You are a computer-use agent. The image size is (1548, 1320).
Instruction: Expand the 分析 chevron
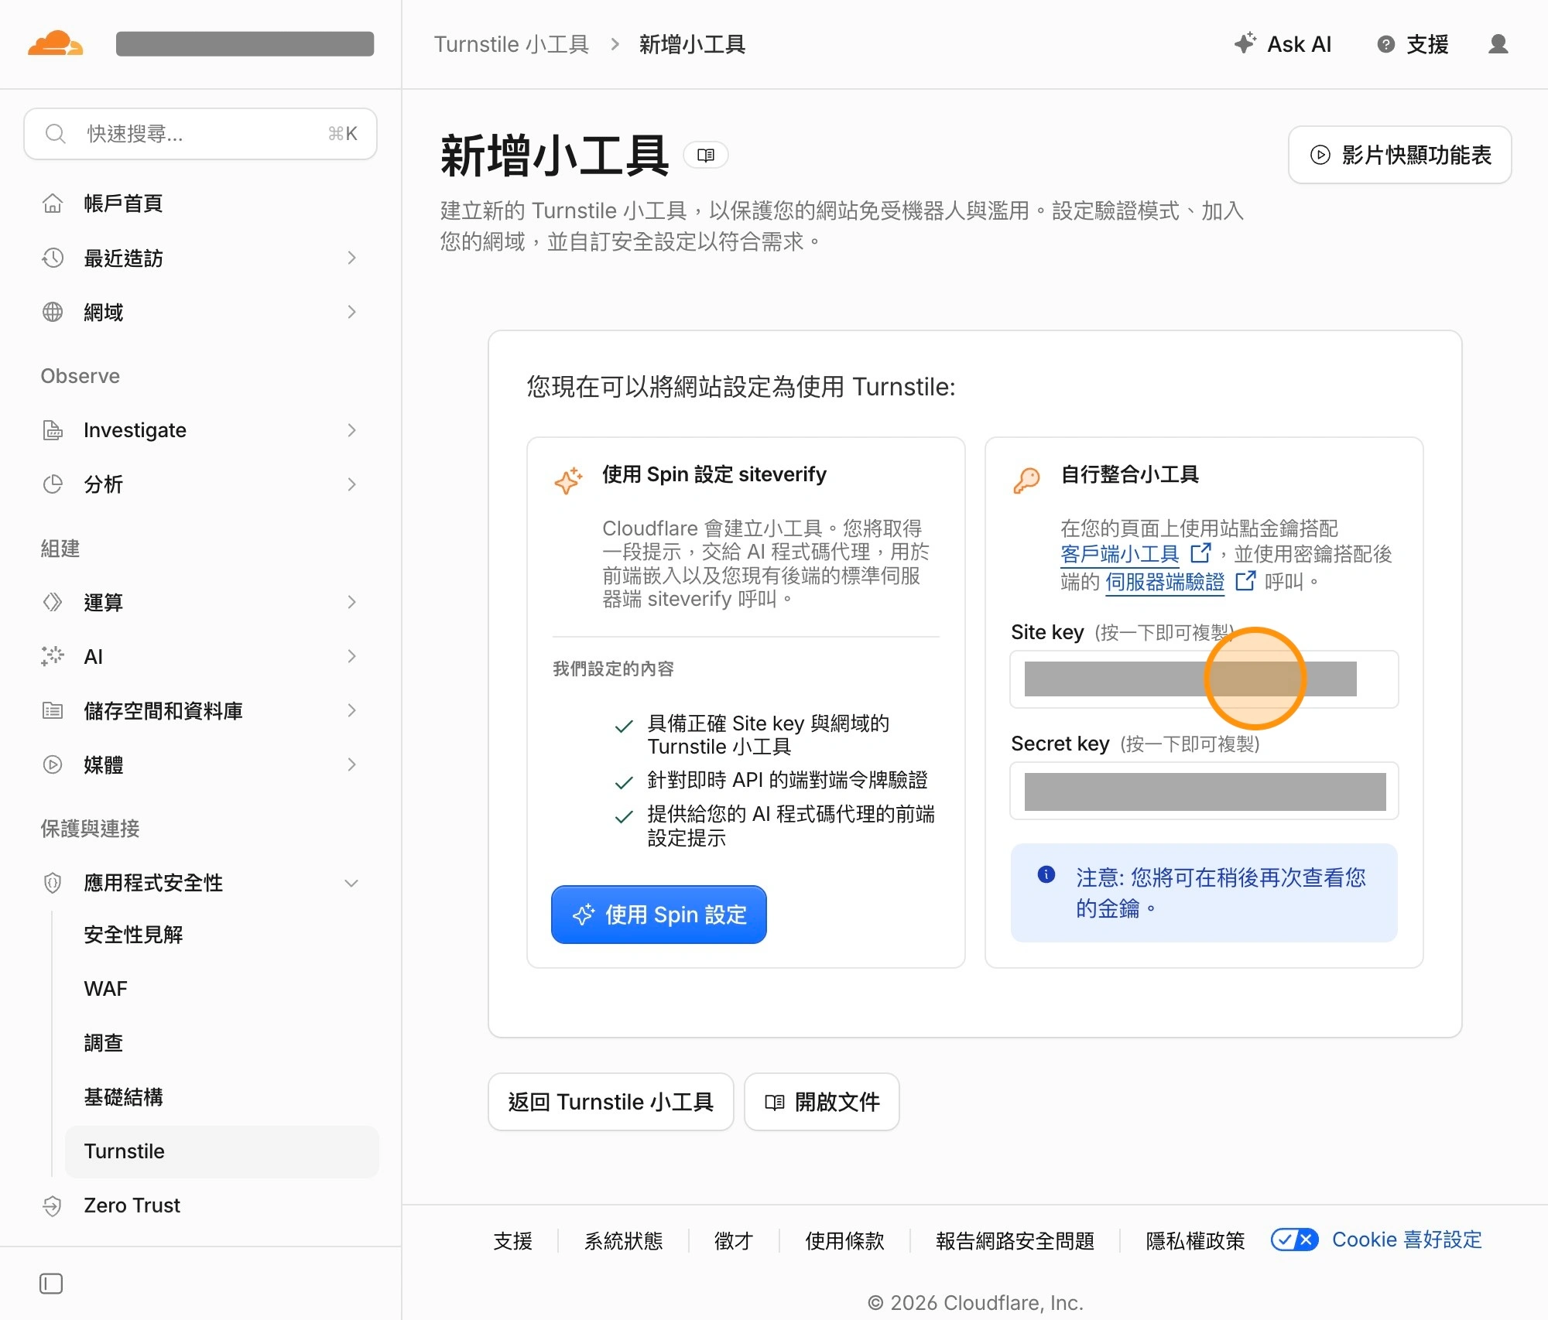351,484
